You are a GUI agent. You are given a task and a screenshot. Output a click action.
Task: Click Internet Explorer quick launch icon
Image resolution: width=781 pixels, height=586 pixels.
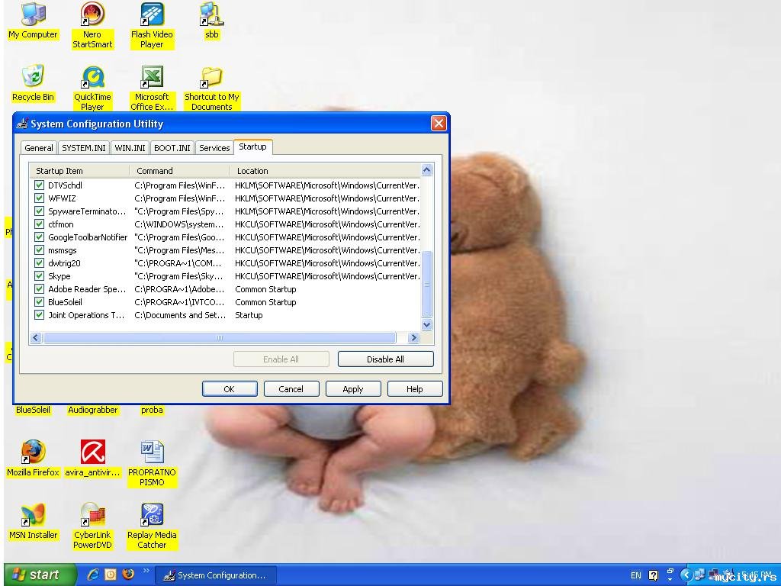coord(92,575)
